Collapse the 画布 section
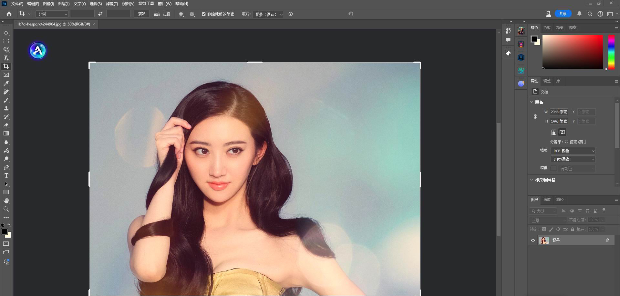 coord(532,102)
